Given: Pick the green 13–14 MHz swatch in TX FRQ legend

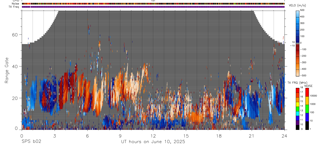Looking at the screenshot, I should click(297, 109).
